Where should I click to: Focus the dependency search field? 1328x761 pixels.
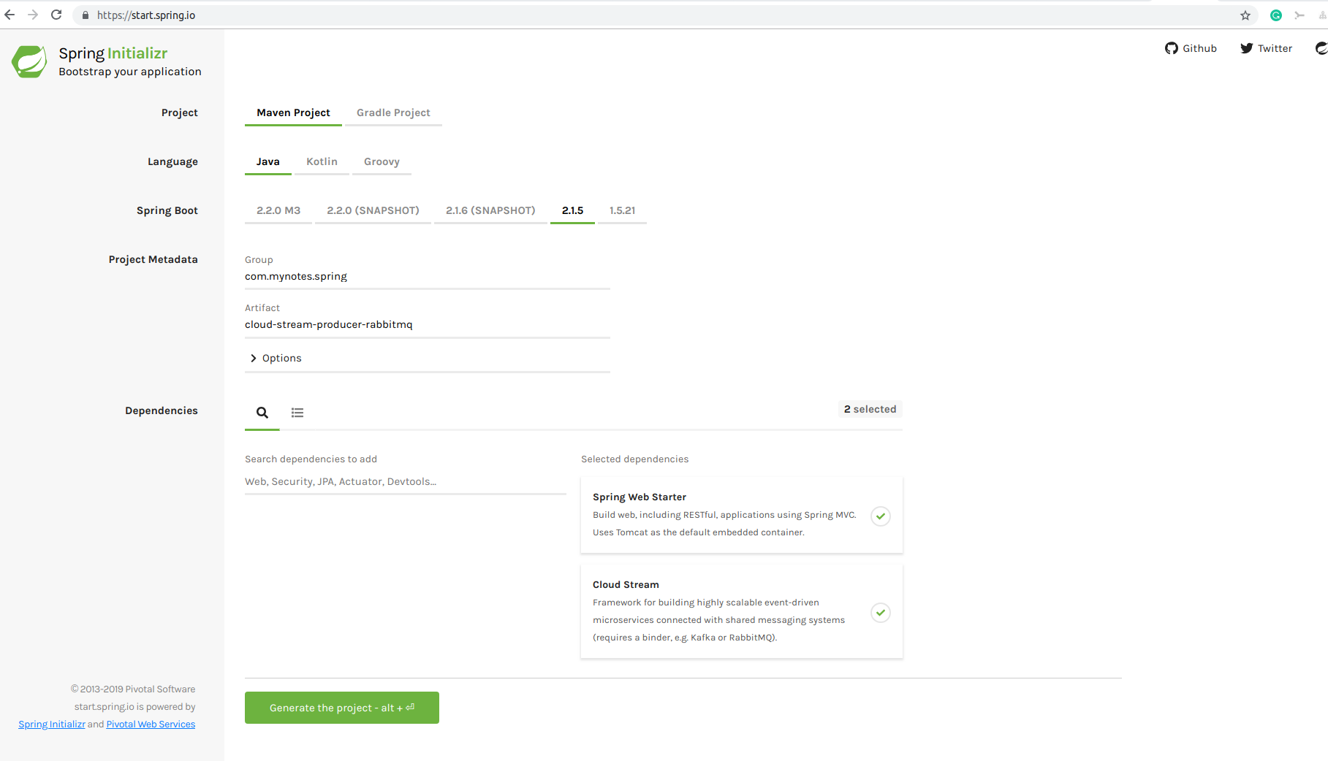406,482
